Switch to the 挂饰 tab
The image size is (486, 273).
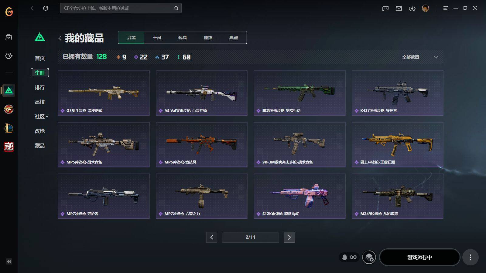208,38
